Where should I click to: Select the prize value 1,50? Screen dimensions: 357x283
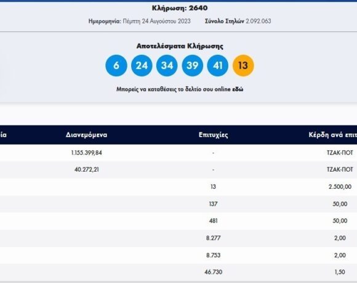[340, 272]
